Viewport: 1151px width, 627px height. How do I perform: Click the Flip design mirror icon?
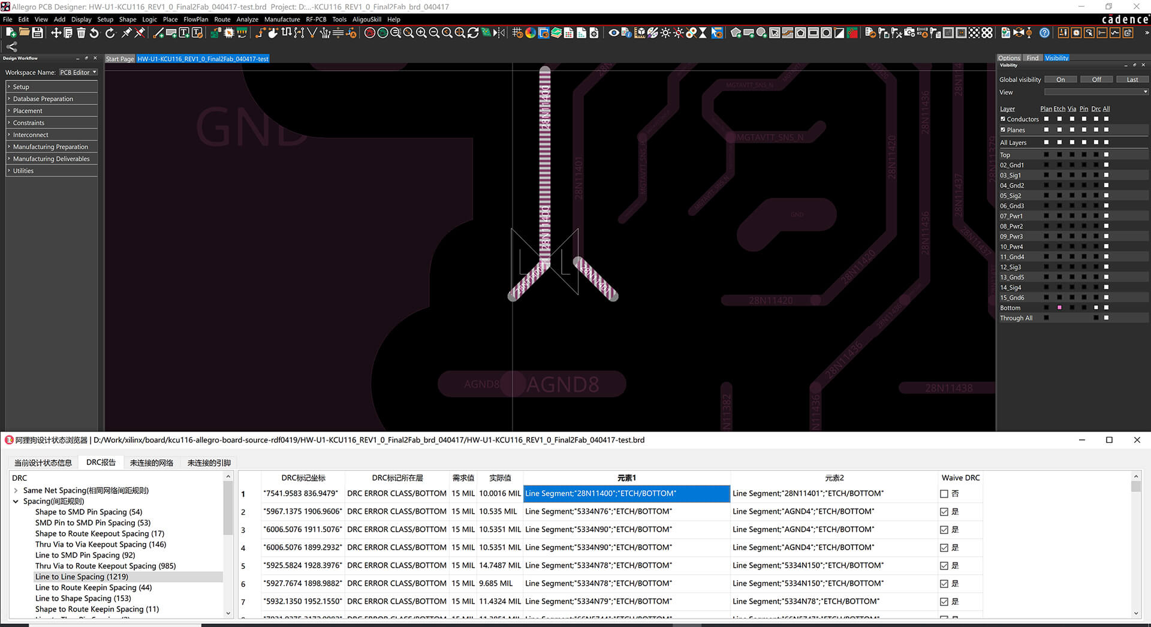pyautogui.click(x=499, y=32)
